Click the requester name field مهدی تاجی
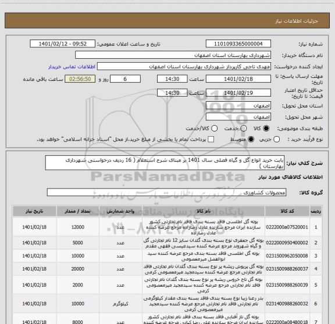The height and width of the screenshot is (324, 335). point(184,67)
